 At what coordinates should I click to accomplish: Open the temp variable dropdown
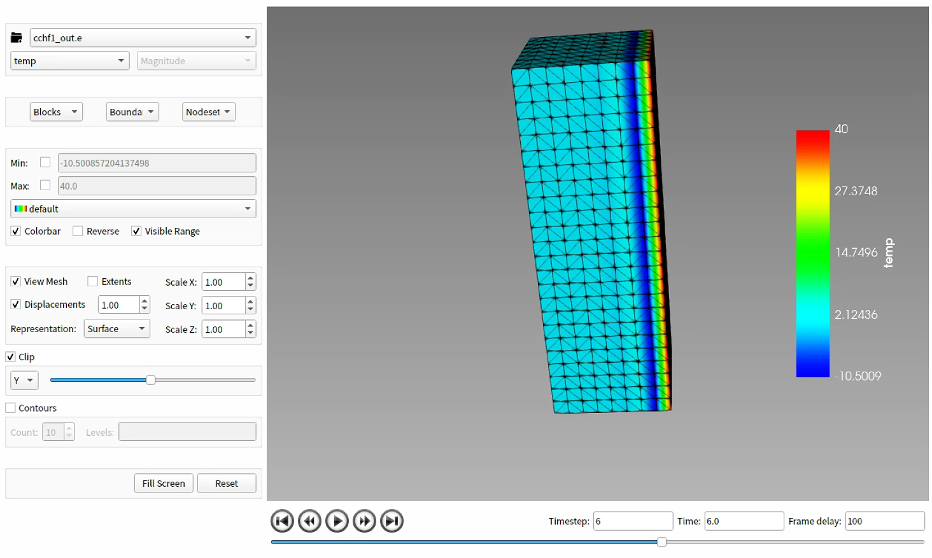tap(69, 60)
